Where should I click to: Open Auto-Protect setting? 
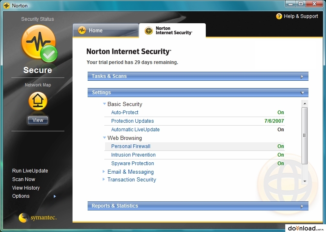(x=125, y=113)
